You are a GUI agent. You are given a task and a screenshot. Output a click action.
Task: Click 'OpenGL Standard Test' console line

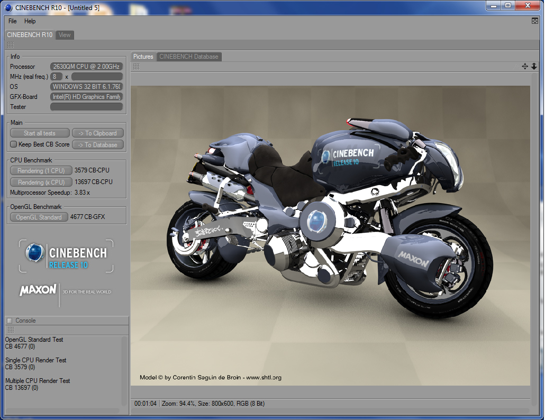pyautogui.click(x=34, y=340)
